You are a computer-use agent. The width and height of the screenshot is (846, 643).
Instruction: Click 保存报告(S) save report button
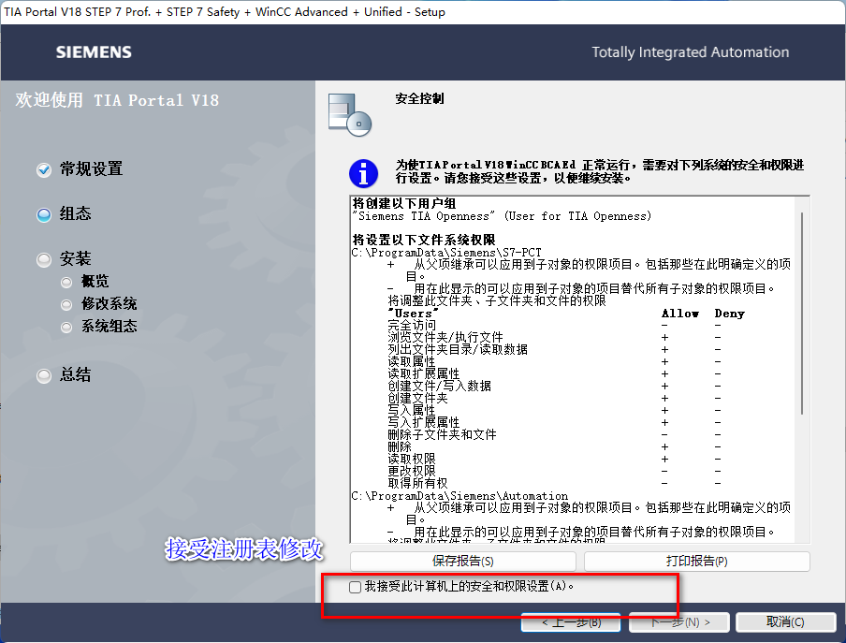[463, 561]
